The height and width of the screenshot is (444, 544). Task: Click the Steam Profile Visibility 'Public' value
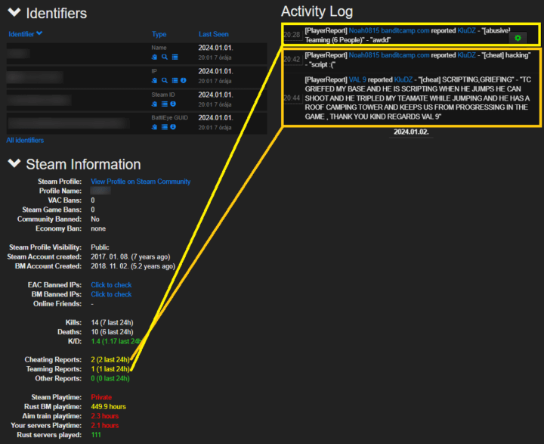pyautogui.click(x=100, y=247)
